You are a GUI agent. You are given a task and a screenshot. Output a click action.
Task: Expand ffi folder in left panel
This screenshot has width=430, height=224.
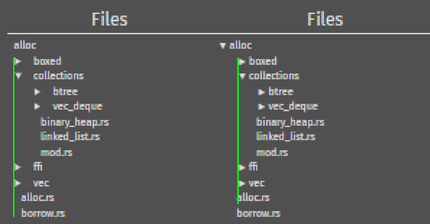tap(18, 167)
